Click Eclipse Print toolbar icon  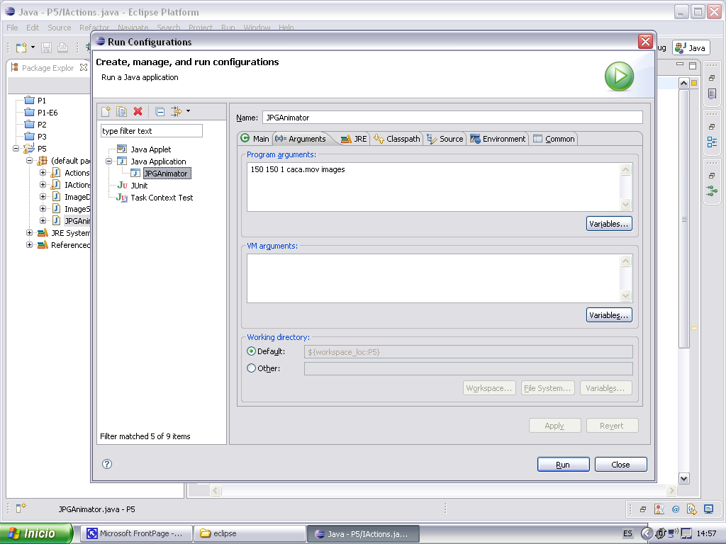pyautogui.click(x=62, y=47)
